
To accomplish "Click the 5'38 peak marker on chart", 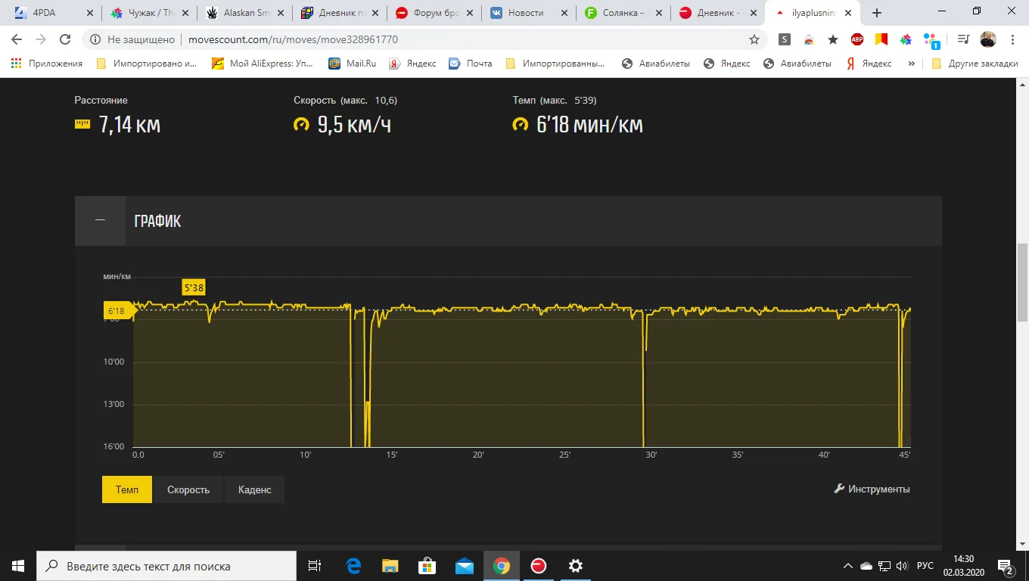I will point(194,288).
